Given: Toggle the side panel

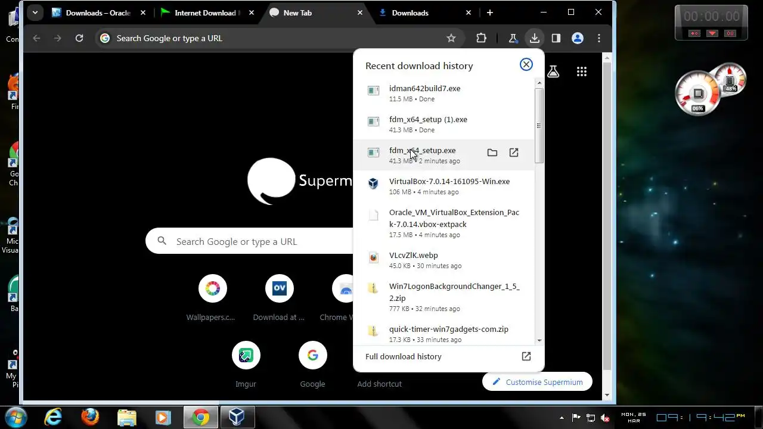Looking at the screenshot, I should click(x=556, y=38).
